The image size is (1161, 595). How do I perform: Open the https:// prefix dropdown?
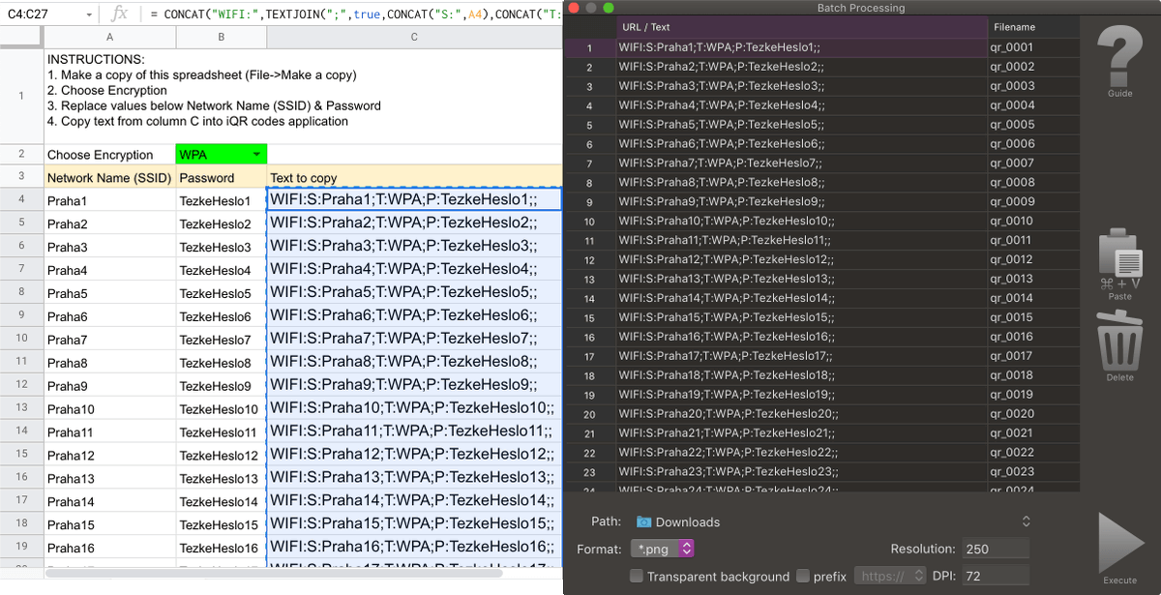pyautogui.click(x=888, y=576)
